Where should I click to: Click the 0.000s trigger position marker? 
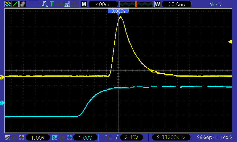point(118,11)
